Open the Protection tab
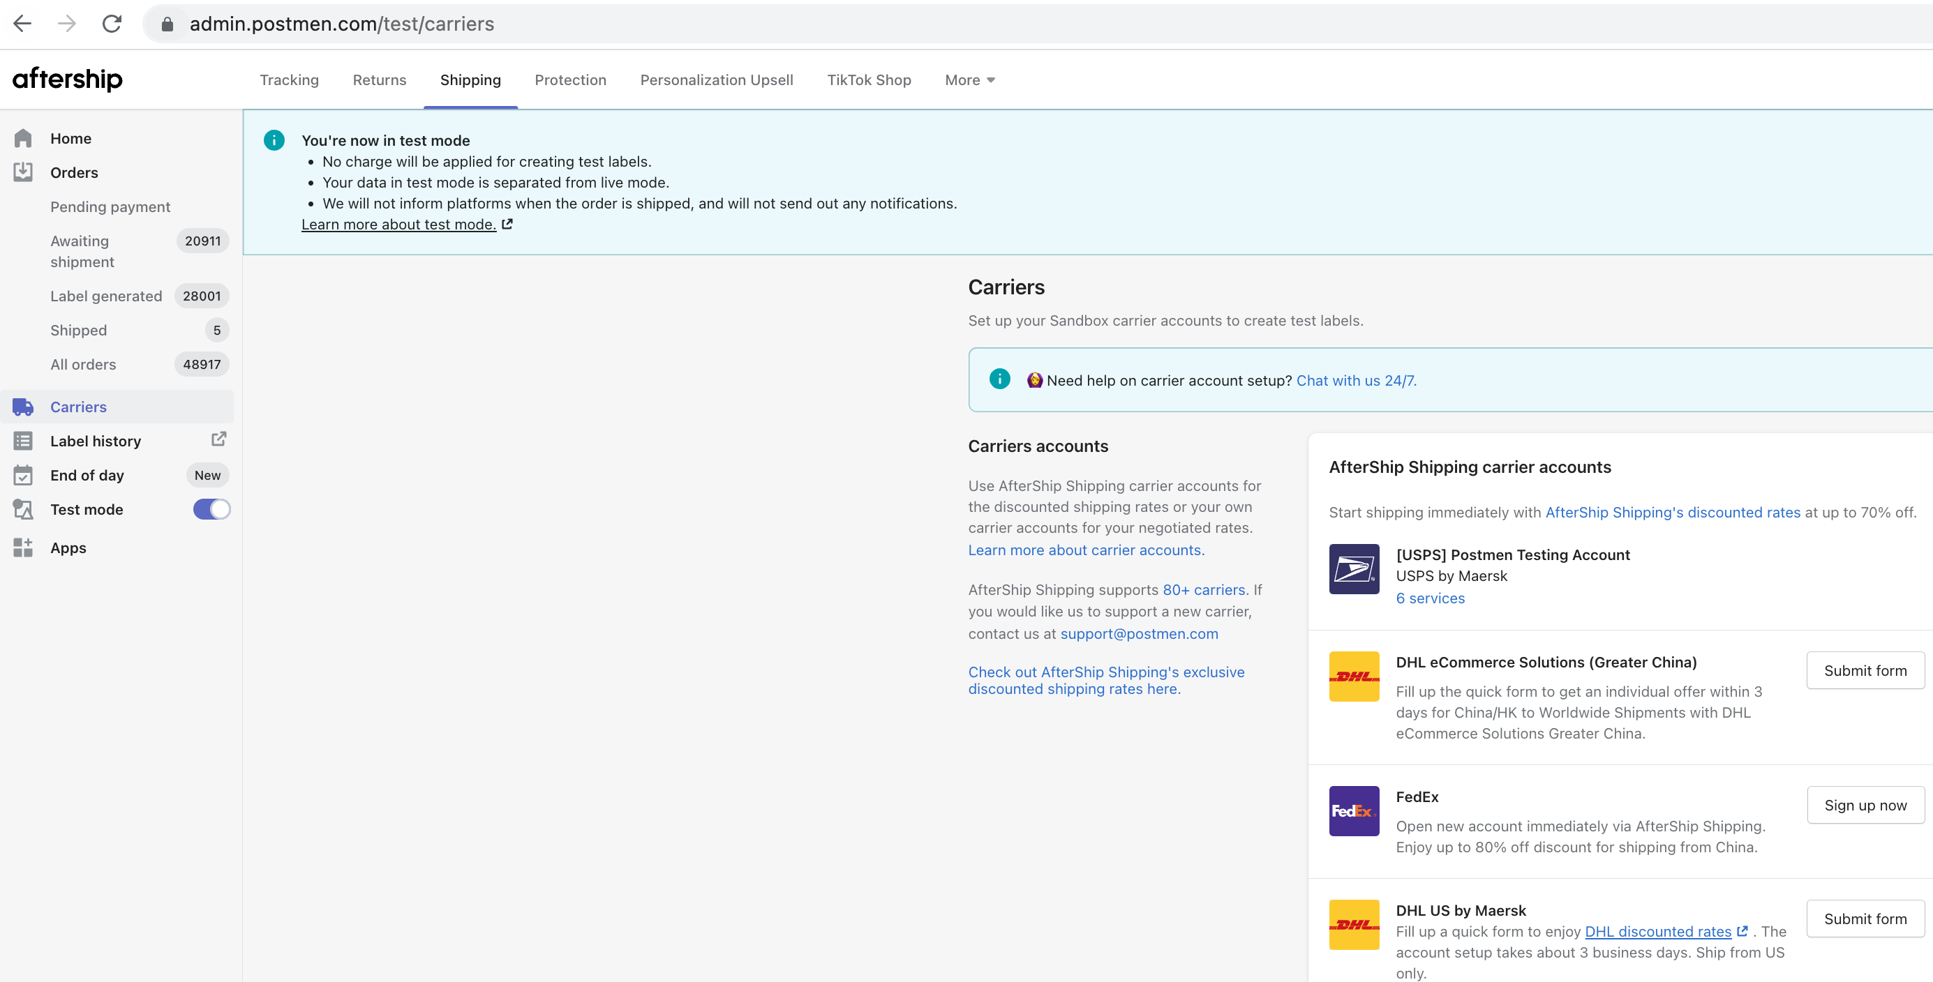Screen dimensions: 1933x982 (570, 80)
